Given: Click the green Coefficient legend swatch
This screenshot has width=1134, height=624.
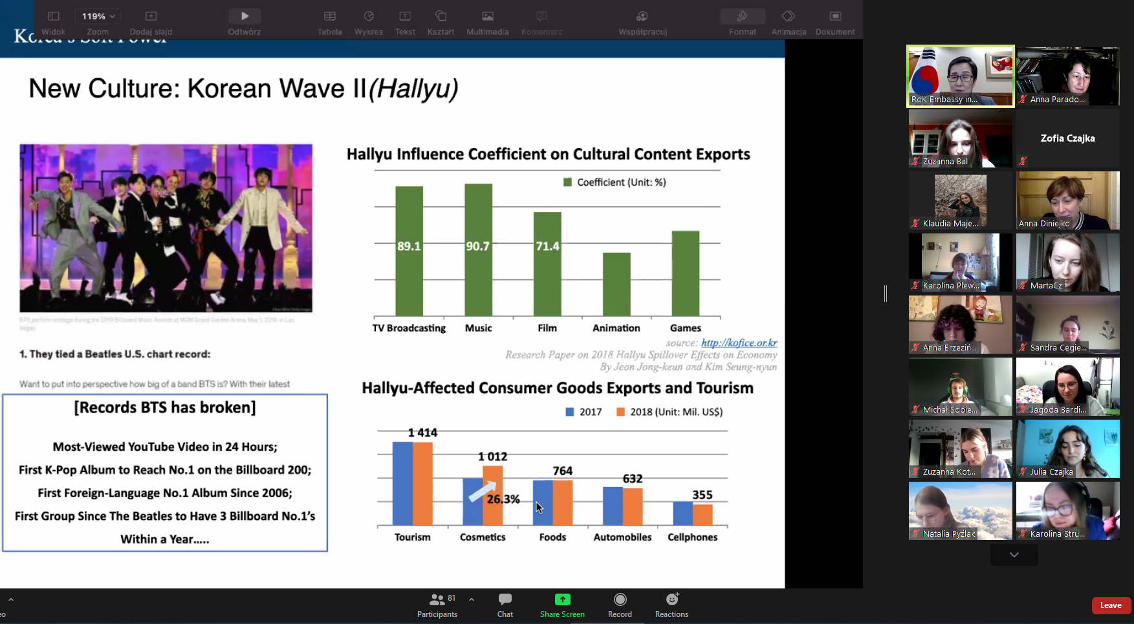Looking at the screenshot, I should tap(567, 182).
